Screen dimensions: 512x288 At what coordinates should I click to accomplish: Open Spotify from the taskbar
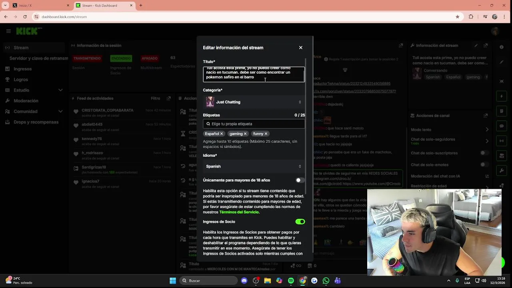click(x=291, y=281)
